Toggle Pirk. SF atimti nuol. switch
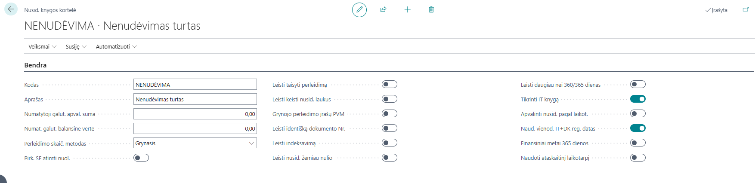The image size is (755, 183). (141, 158)
